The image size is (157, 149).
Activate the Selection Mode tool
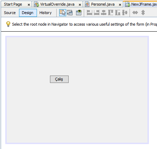pos(63,13)
